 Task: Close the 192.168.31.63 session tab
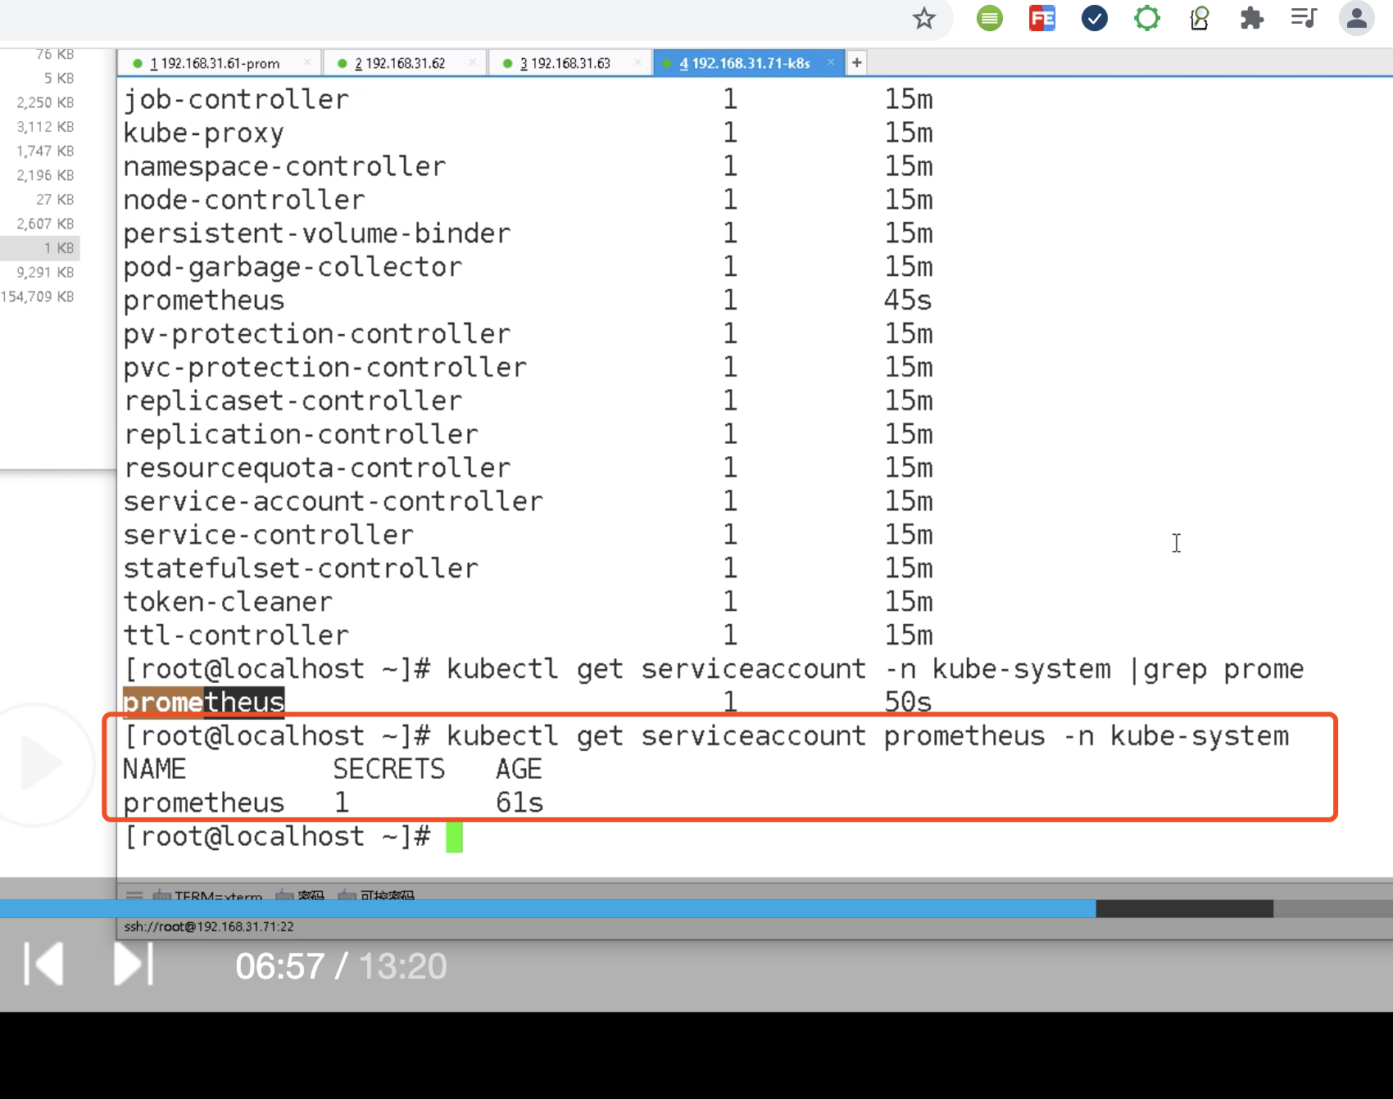[638, 62]
